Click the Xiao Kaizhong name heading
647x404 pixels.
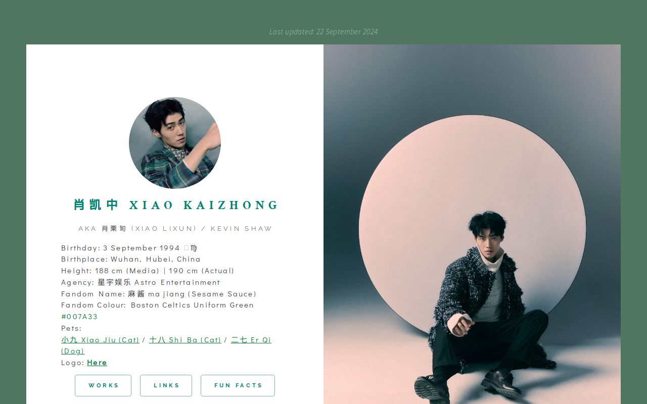(x=176, y=205)
